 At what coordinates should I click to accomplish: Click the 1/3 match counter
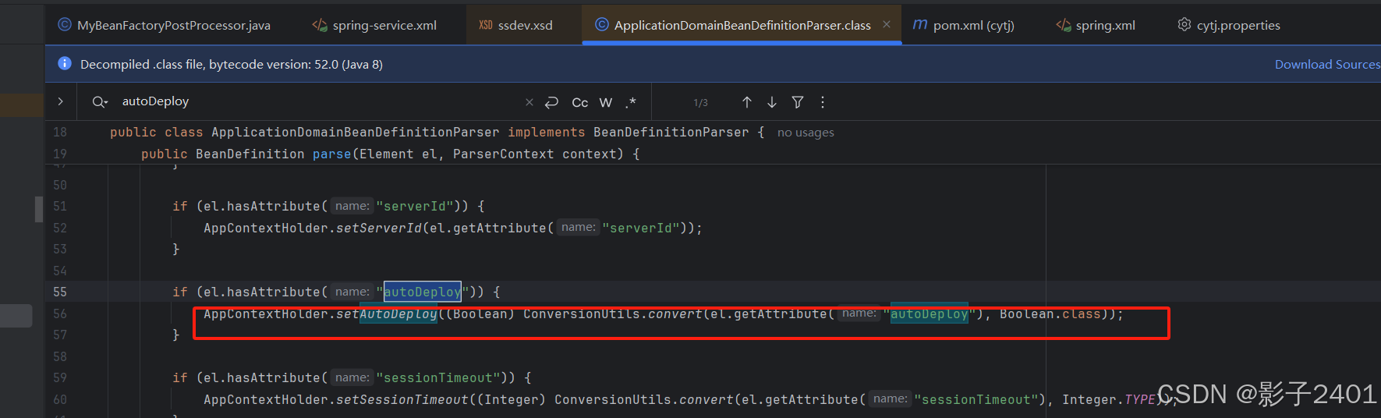click(701, 102)
